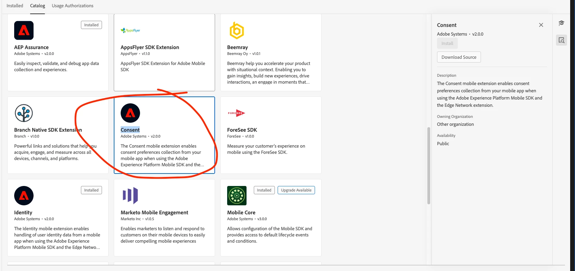The height and width of the screenshot is (271, 575).
Task: Click the Branch v1.0.0 vendor line
Action: (x=27, y=137)
